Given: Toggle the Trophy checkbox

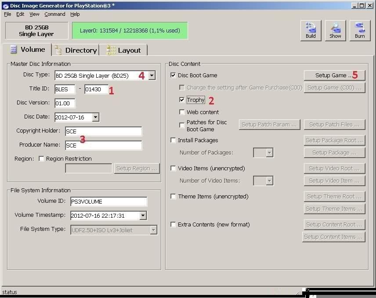Looking at the screenshot, I should click(x=182, y=100).
